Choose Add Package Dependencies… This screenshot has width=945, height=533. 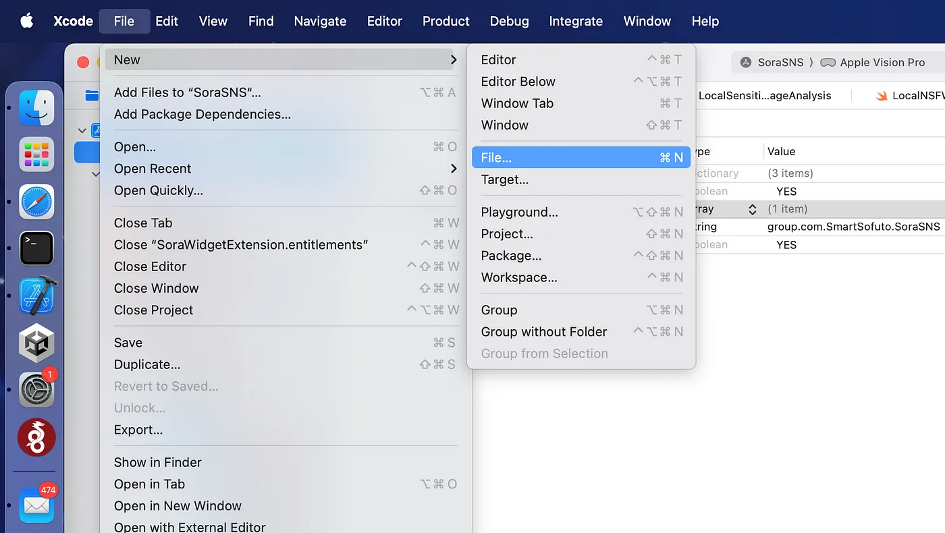[285, 114]
